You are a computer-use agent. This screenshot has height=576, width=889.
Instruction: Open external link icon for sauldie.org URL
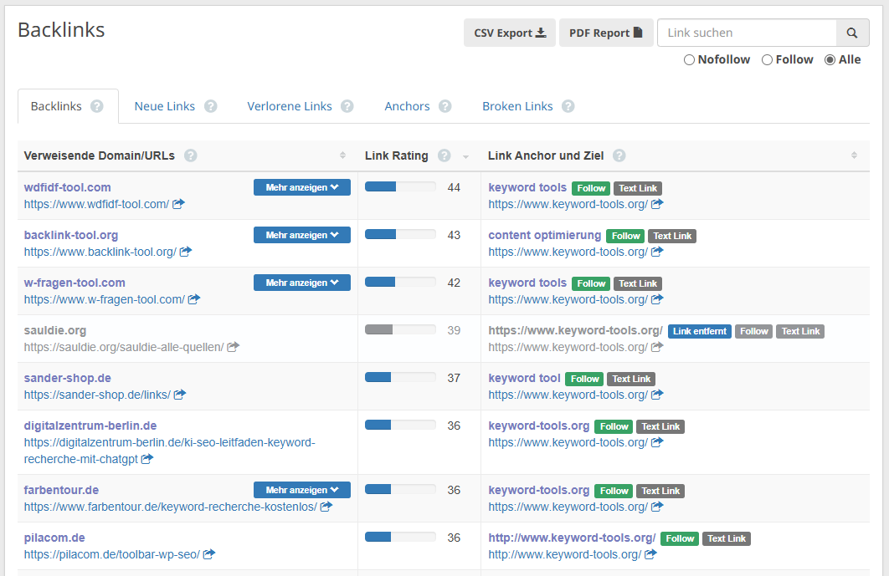[233, 347]
